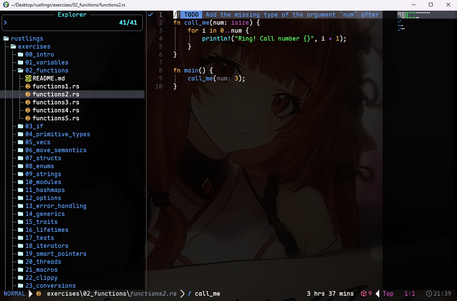Expand the 12_options folder
The image size is (457, 301).
(43, 198)
